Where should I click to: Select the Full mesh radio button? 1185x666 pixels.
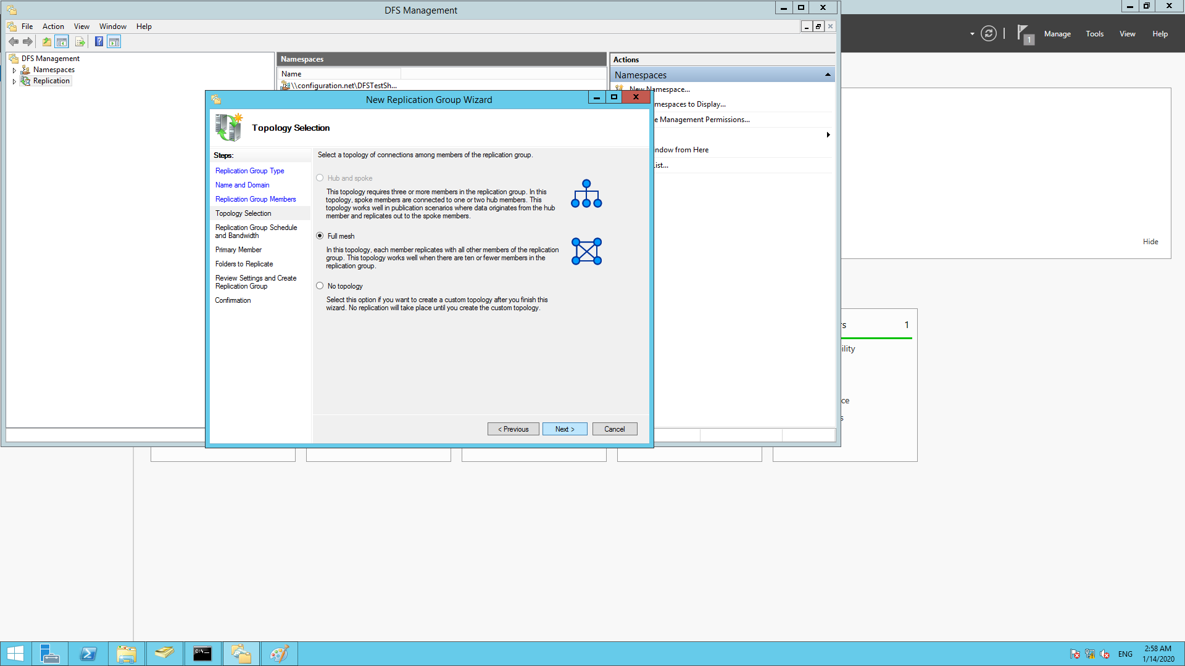(320, 236)
